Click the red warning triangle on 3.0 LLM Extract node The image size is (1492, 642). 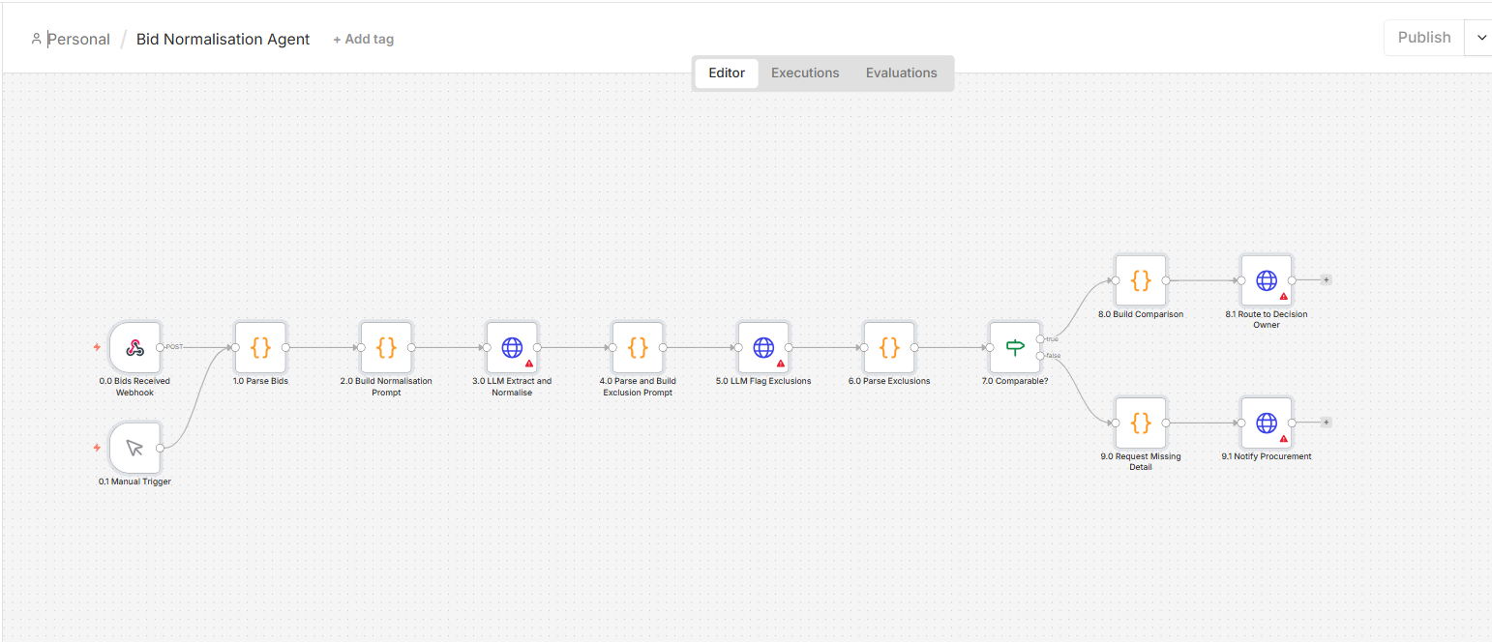click(529, 364)
